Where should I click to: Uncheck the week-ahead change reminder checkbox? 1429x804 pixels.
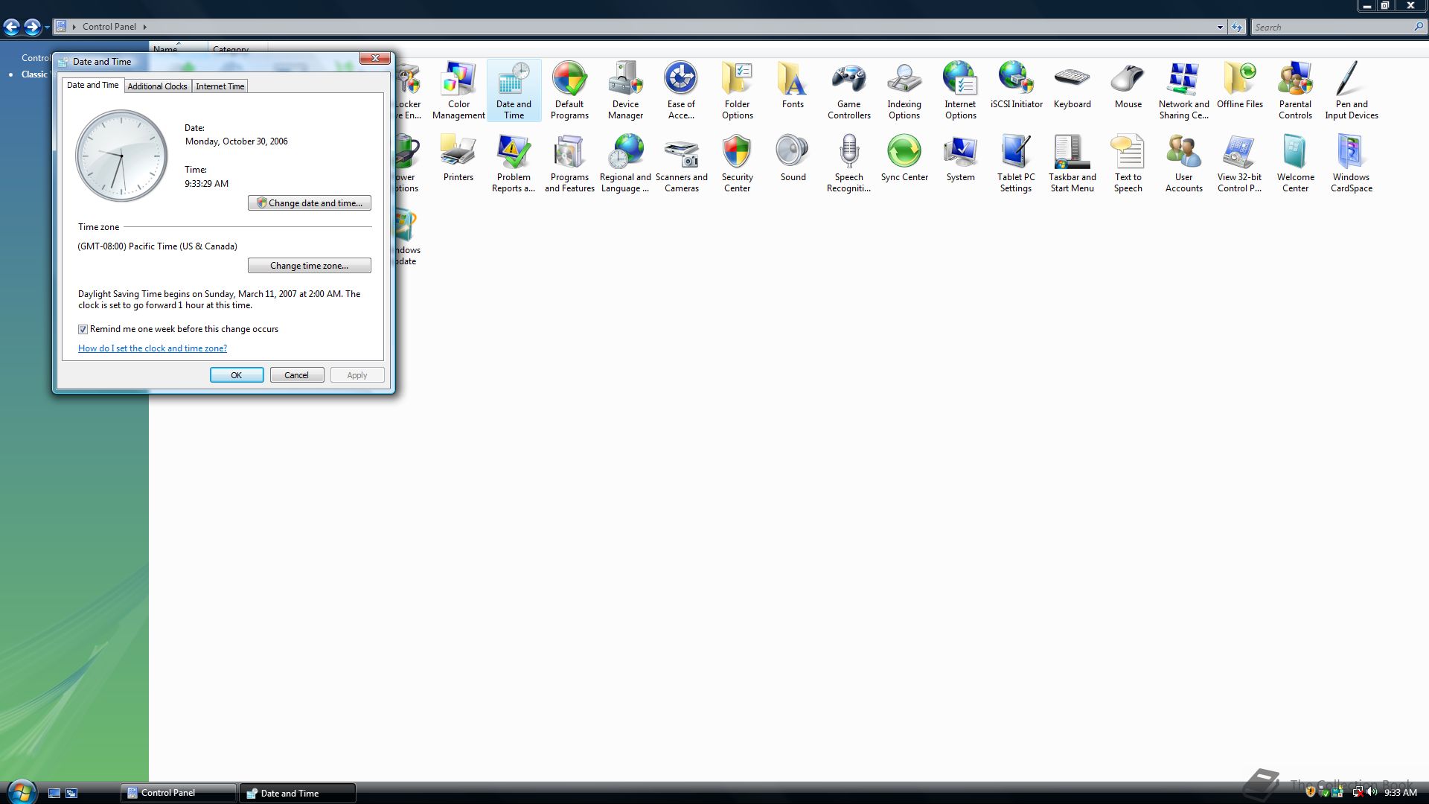[x=83, y=329]
